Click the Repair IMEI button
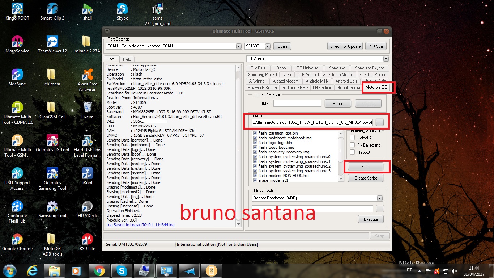Image resolution: width=494 pixels, height=278 pixels. [x=338, y=104]
